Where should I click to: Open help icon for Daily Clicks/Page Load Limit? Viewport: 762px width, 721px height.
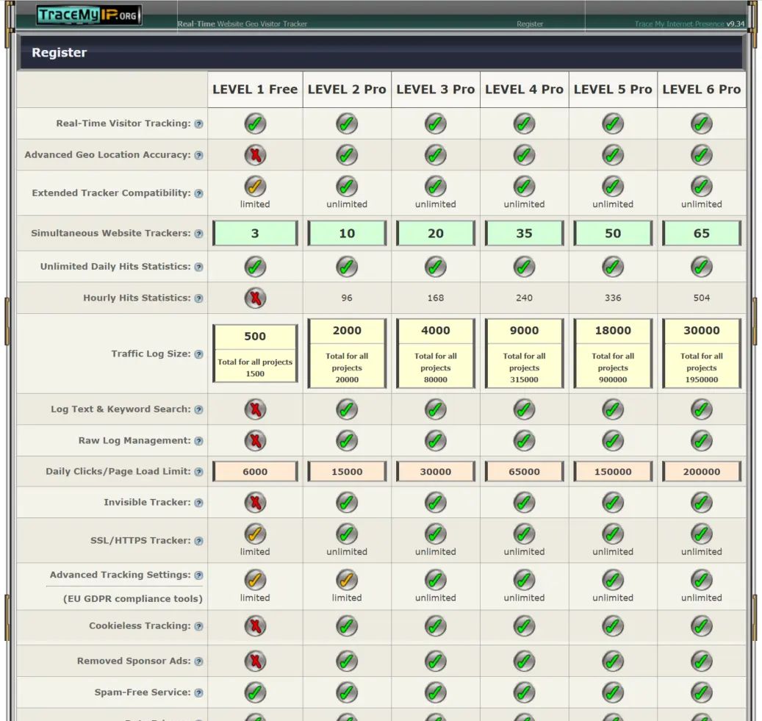198,472
